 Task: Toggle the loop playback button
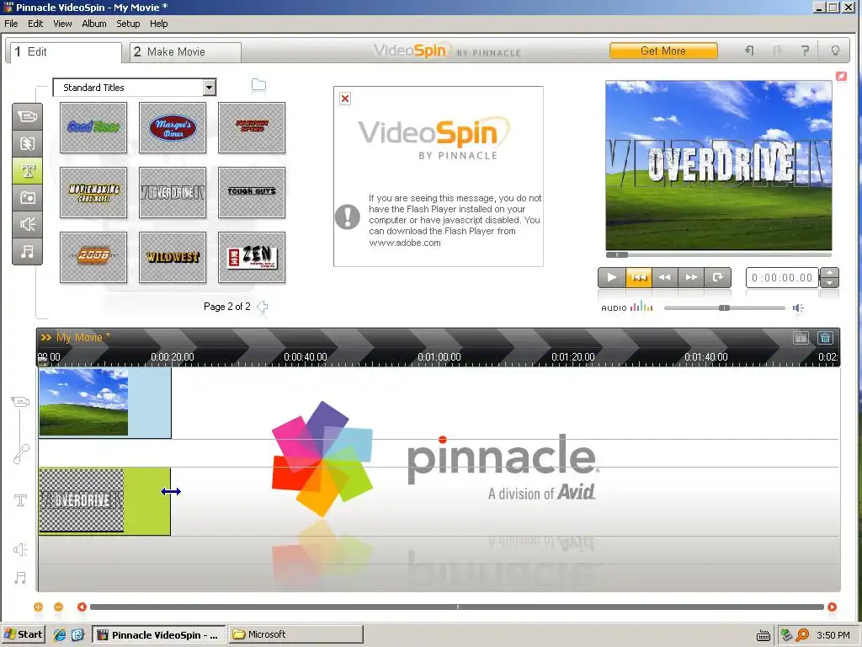pos(717,277)
